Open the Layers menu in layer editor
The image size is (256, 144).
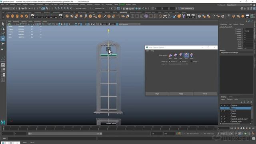click(223, 99)
